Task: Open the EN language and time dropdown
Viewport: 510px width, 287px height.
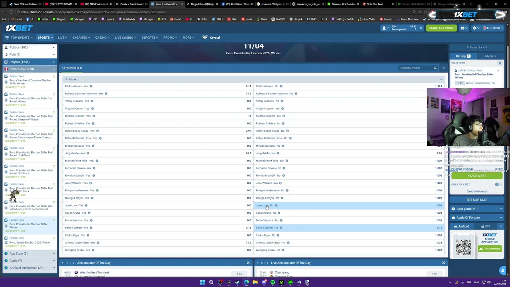Action: 492,28
